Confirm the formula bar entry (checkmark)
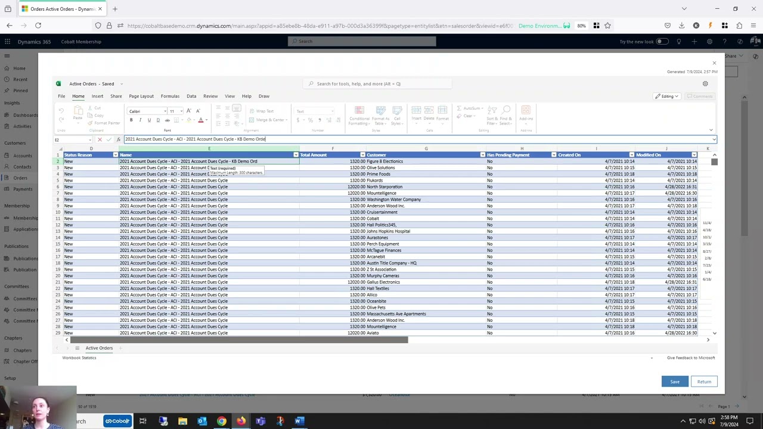Screen dimensions: 763x429 [109, 139]
